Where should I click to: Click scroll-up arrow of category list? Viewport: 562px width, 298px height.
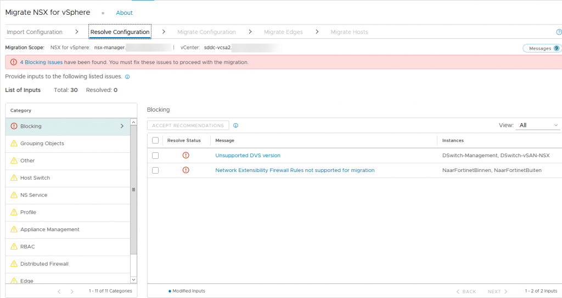click(134, 122)
